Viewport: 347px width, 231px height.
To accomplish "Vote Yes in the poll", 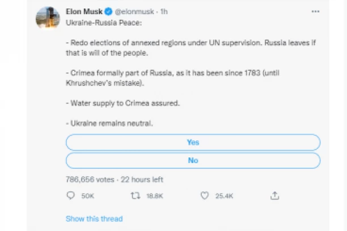I will [x=193, y=142].
